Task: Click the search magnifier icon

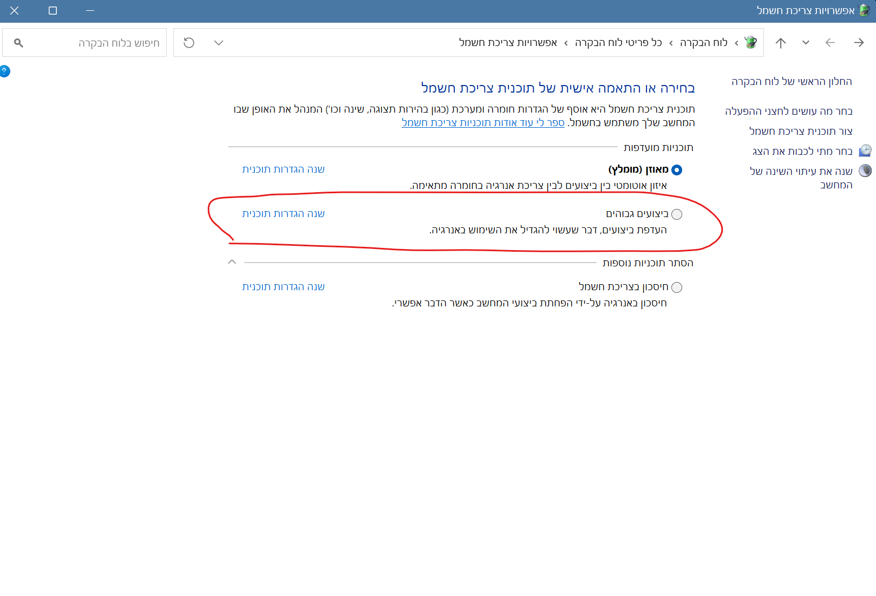Action: [18, 43]
